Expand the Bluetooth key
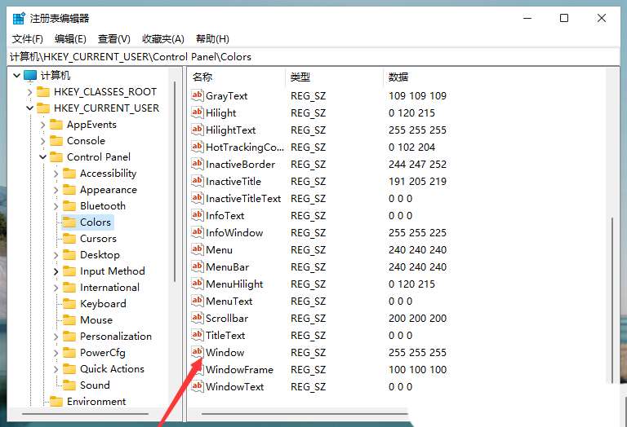The width and height of the screenshot is (627, 427). (x=56, y=206)
